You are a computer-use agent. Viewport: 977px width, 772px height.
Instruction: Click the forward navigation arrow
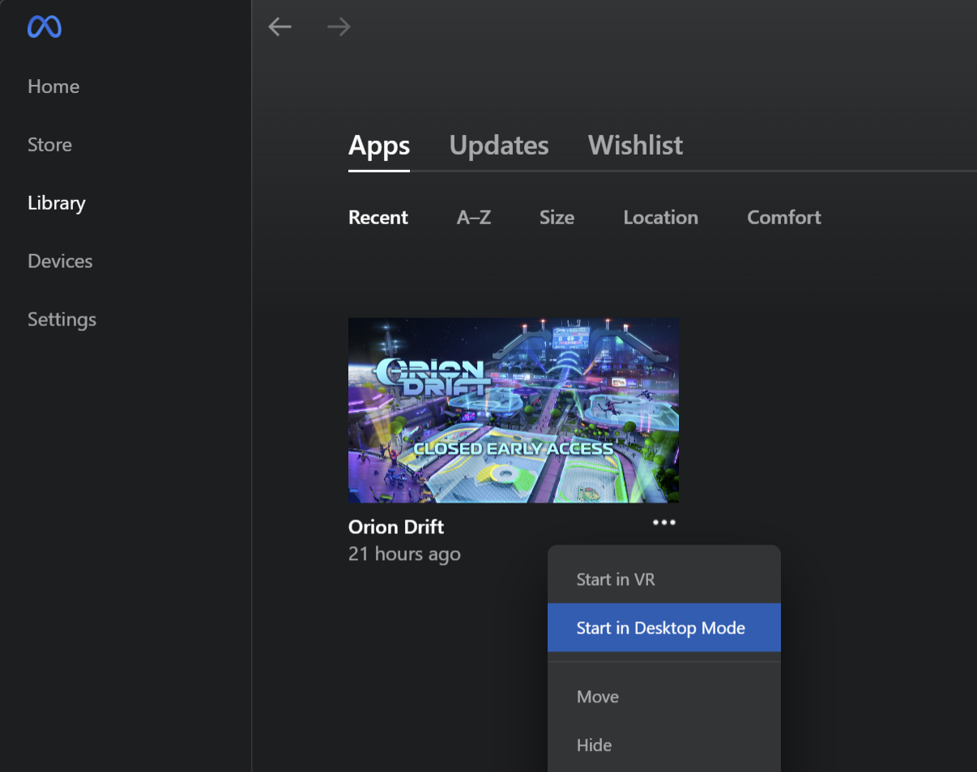338,26
